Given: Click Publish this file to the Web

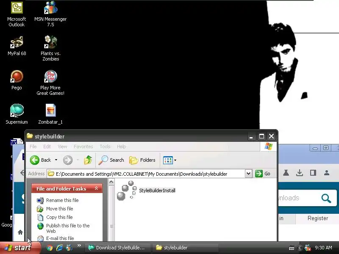Looking at the screenshot, I should [68, 228].
